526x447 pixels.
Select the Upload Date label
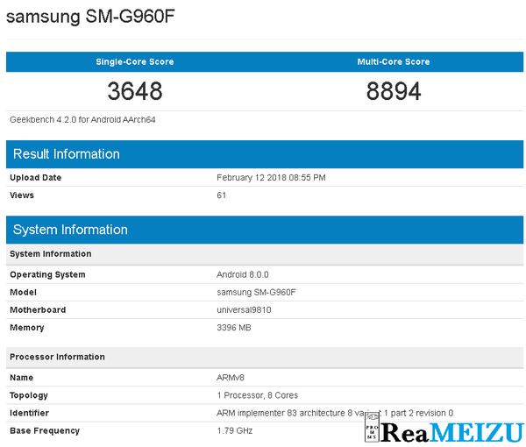pyautogui.click(x=36, y=178)
